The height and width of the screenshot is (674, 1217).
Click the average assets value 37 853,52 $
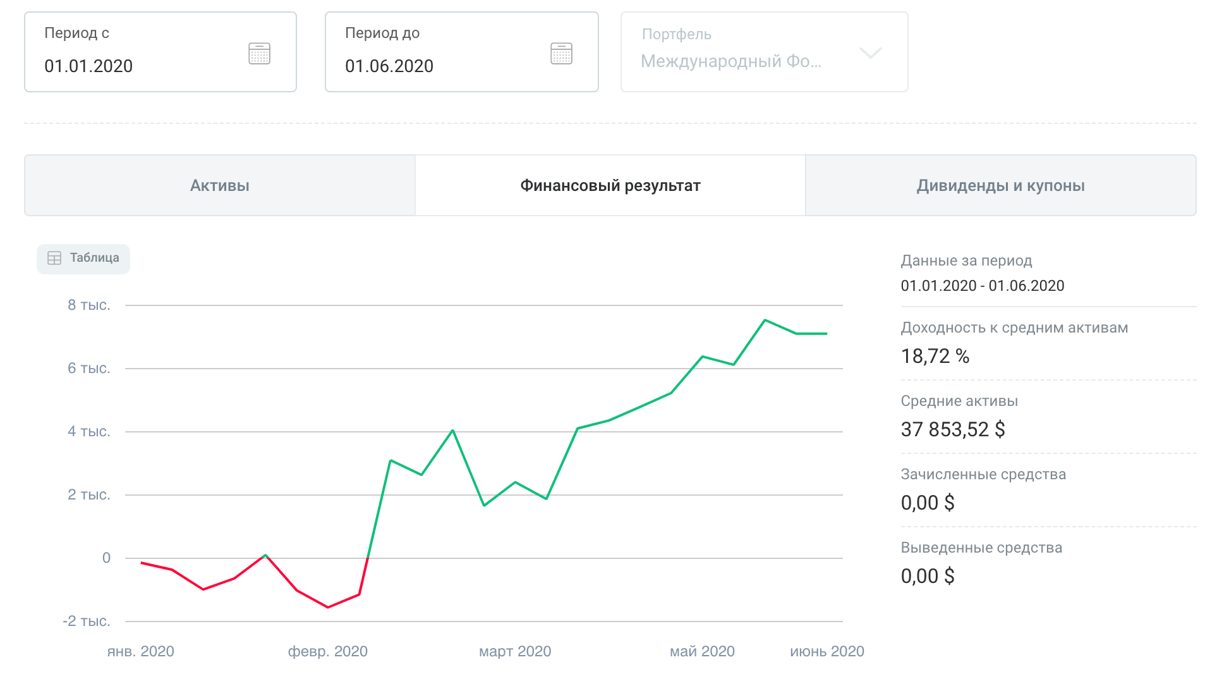pyautogui.click(x=953, y=430)
